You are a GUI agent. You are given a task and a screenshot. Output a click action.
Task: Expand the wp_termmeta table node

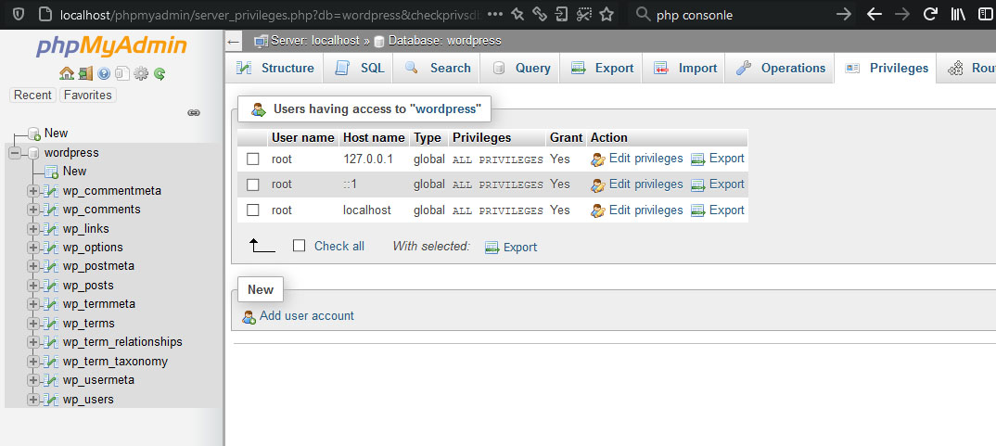33,304
